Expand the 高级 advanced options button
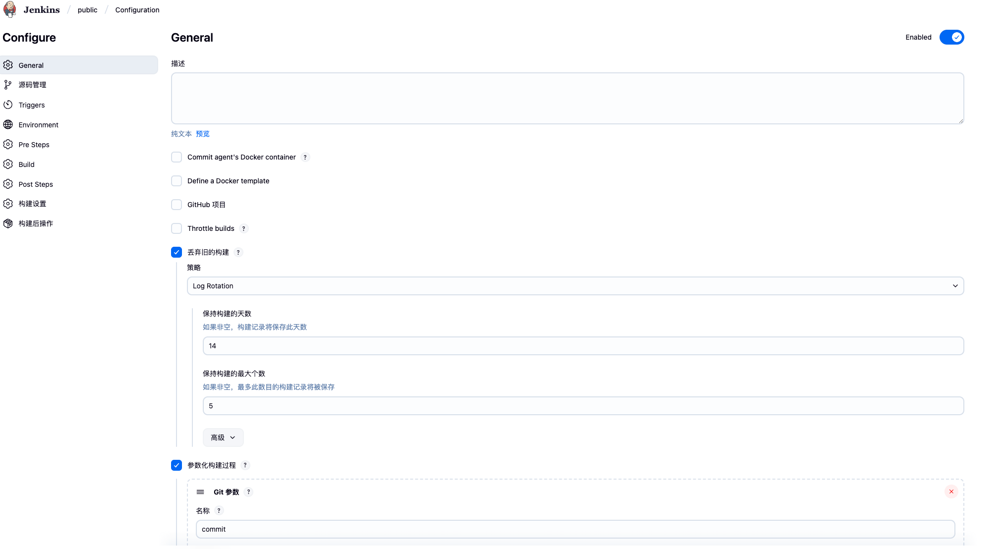The height and width of the screenshot is (549, 1005). click(223, 438)
